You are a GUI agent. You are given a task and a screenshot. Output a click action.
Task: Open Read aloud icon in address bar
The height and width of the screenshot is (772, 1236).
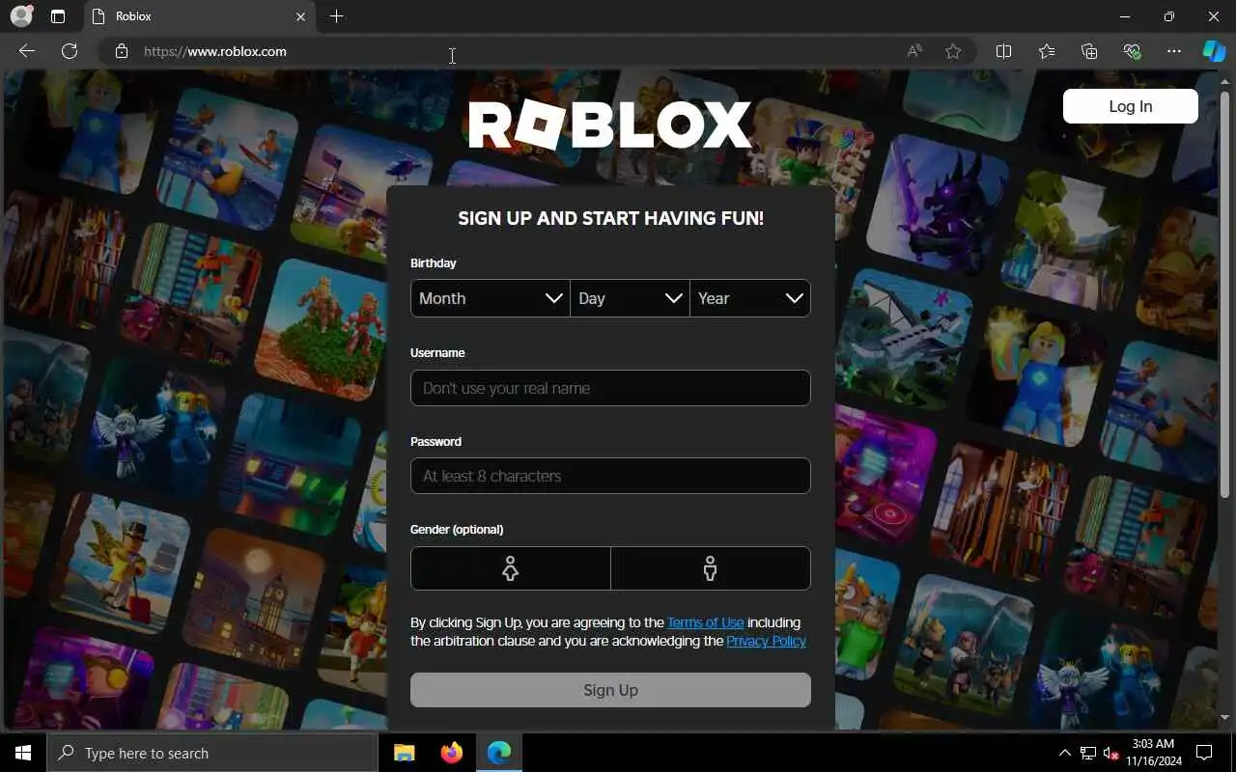point(914,51)
